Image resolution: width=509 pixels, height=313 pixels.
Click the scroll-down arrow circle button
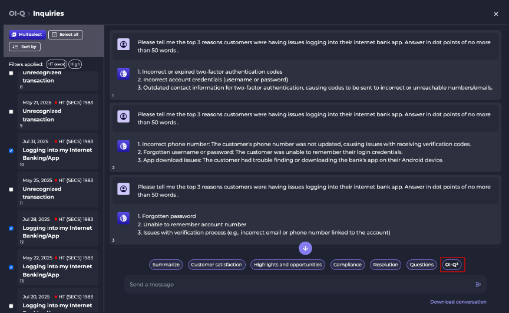pyautogui.click(x=305, y=248)
